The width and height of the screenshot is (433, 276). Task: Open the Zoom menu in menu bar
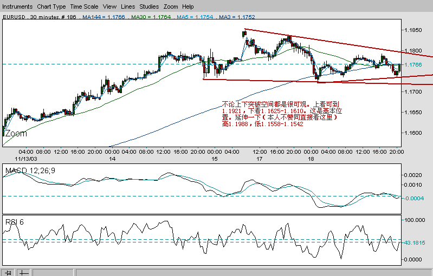click(171, 6)
